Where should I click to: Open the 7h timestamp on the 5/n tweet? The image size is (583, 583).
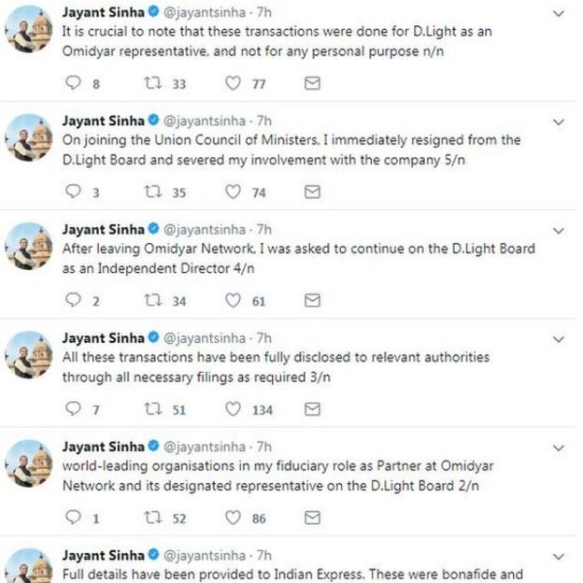pos(264,121)
